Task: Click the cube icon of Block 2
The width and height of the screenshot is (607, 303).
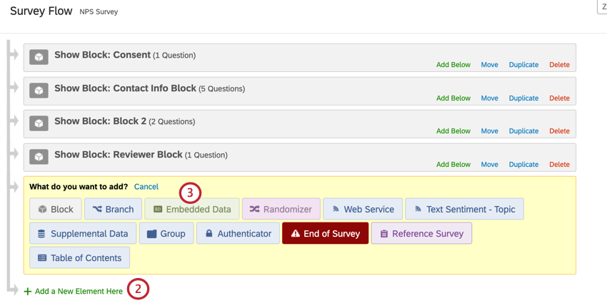Action: (39, 123)
